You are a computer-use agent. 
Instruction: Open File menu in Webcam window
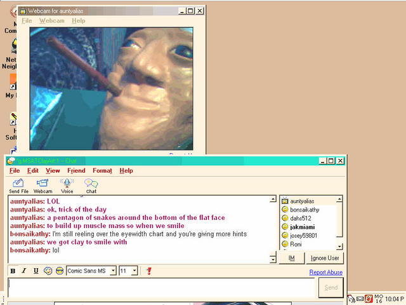pos(27,20)
